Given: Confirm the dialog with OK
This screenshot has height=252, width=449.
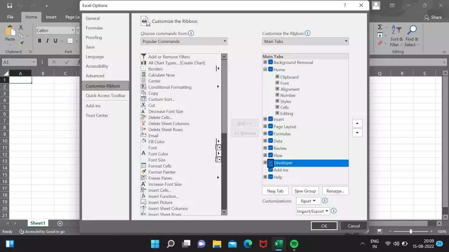Looking at the screenshot, I should (x=324, y=226).
